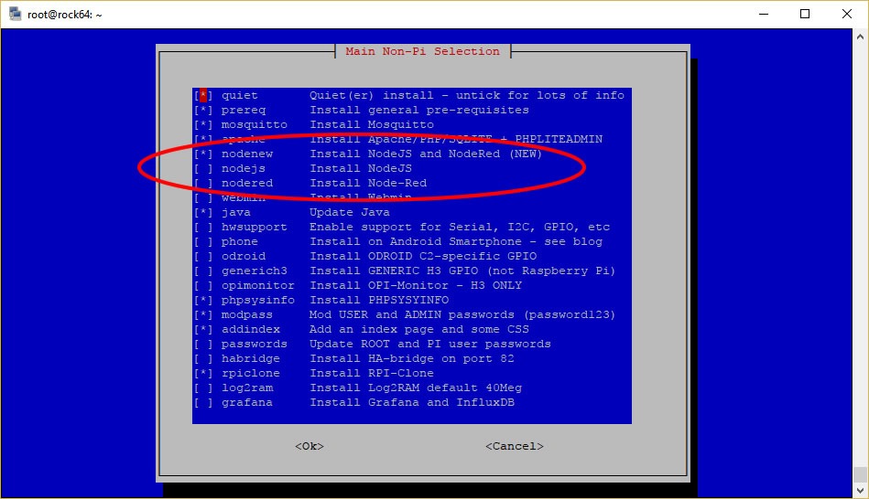The height and width of the screenshot is (499, 869).
Task: Toggle the mosquitto checkbox
Action: pos(203,124)
